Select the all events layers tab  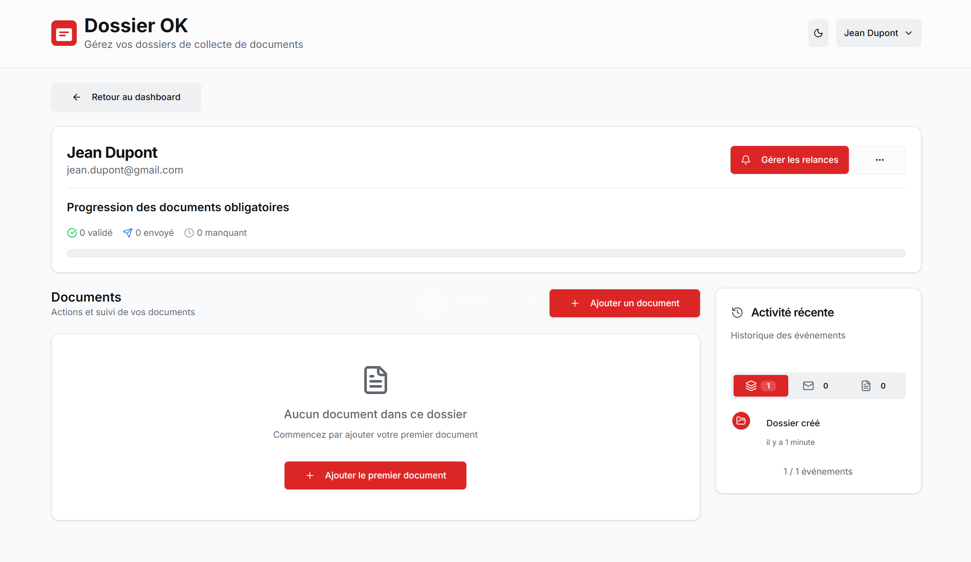click(x=761, y=386)
